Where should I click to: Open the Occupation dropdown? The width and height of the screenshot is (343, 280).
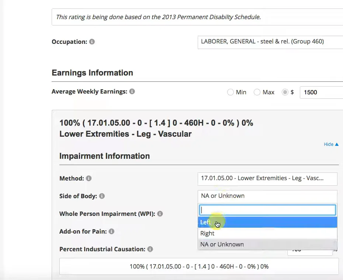click(270, 42)
